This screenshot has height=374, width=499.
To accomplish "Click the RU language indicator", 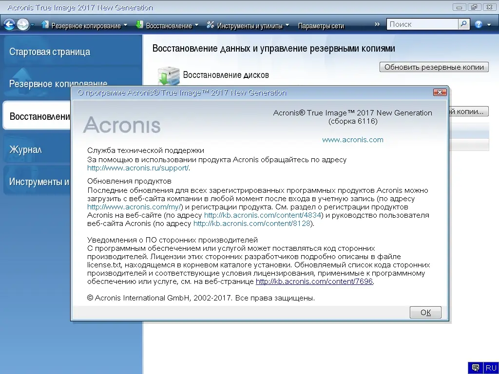I will 491,368.
